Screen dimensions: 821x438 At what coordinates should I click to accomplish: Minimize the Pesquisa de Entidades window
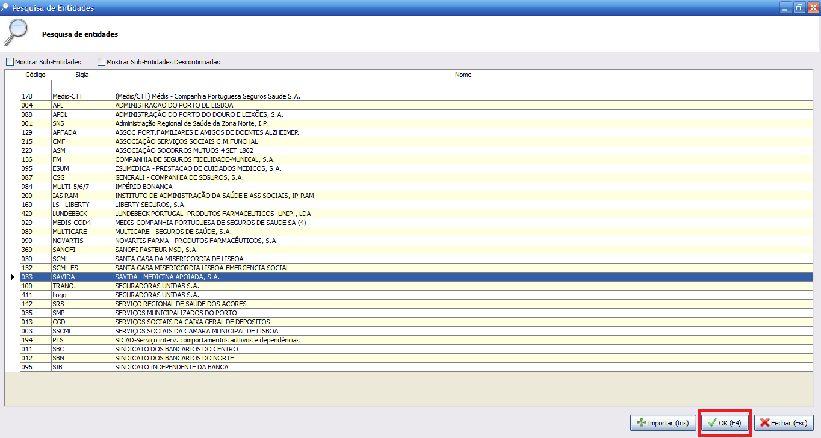[785, 8]
